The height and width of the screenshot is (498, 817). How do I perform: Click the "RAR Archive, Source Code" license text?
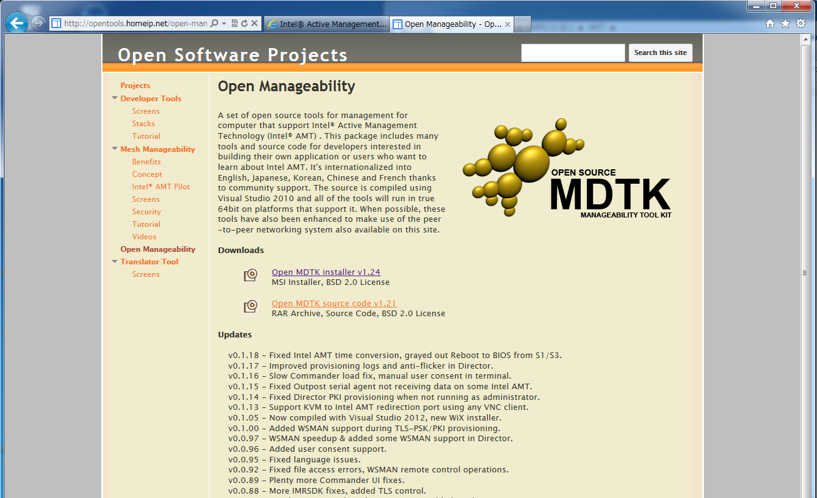click(358, 314)
